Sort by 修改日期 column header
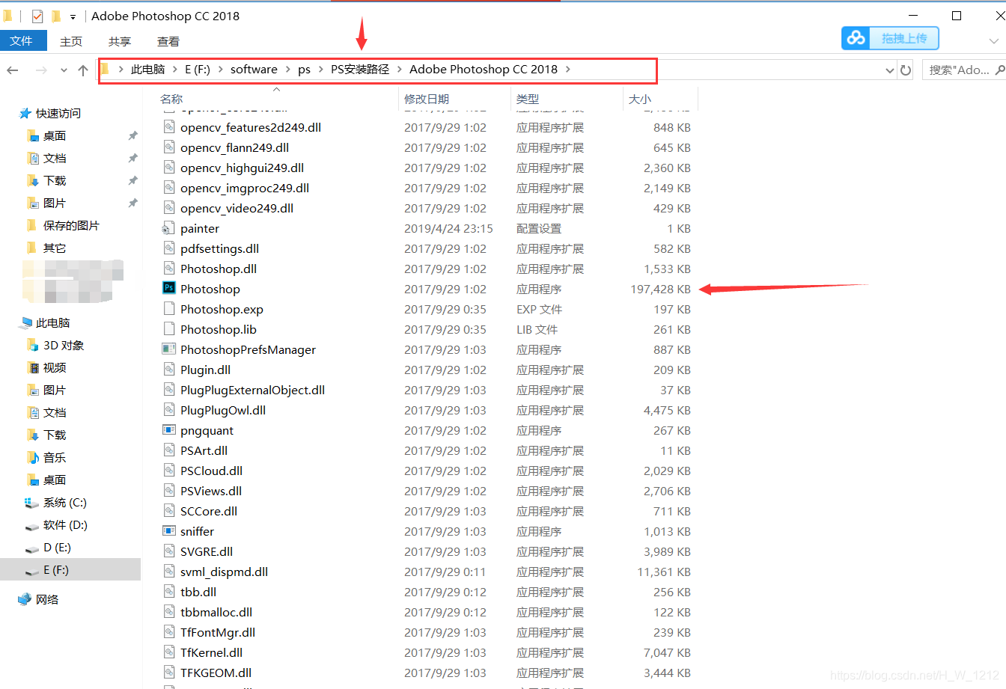Screen dimensions: 1006x689 click(x=427, y=99)
